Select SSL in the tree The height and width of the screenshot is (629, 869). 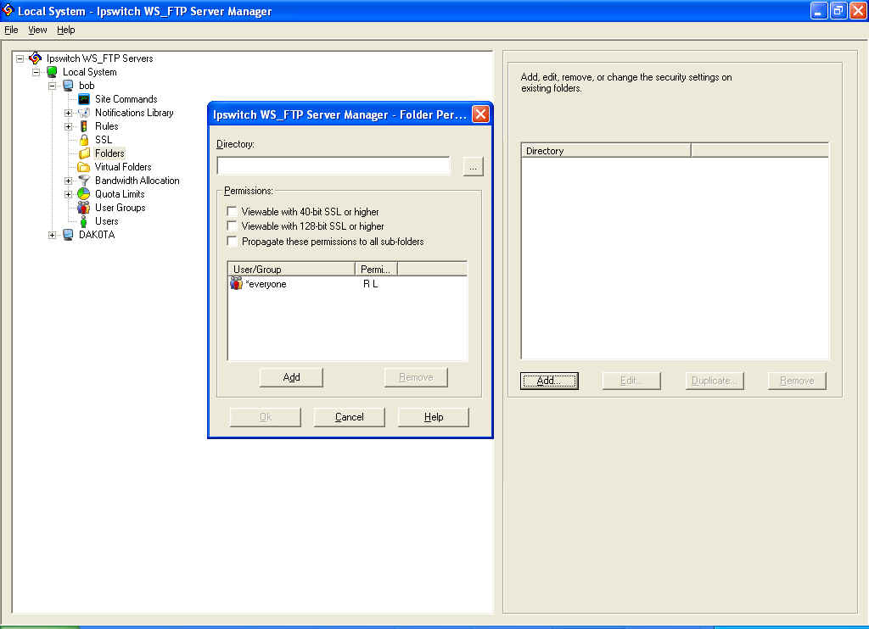point(104,140)
